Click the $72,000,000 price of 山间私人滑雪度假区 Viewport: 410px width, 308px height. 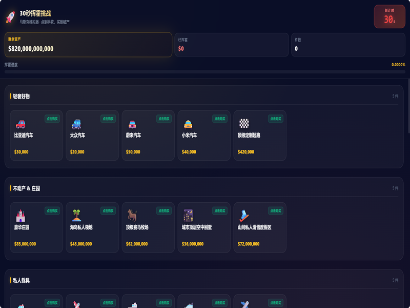249,244
